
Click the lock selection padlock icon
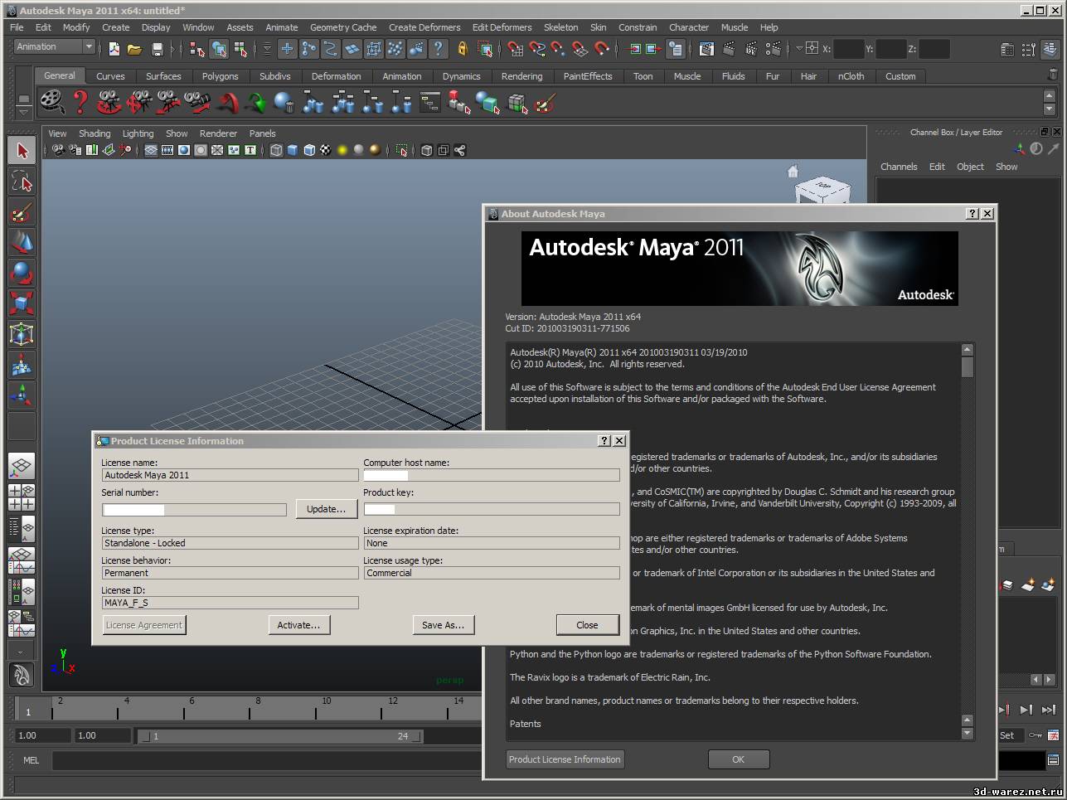click(x=463, y=49)
